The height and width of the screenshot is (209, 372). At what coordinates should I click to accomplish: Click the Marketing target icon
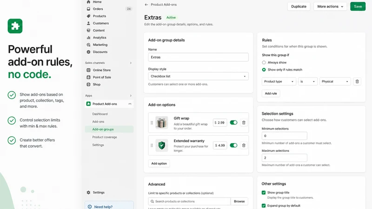88,45
